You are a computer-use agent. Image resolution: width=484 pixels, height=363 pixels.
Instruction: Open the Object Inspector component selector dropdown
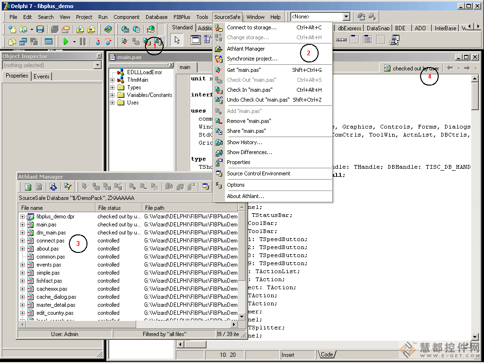[x=97, y=65]
